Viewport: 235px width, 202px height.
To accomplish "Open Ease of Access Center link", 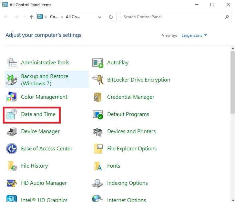I will [x=47, y=149].
